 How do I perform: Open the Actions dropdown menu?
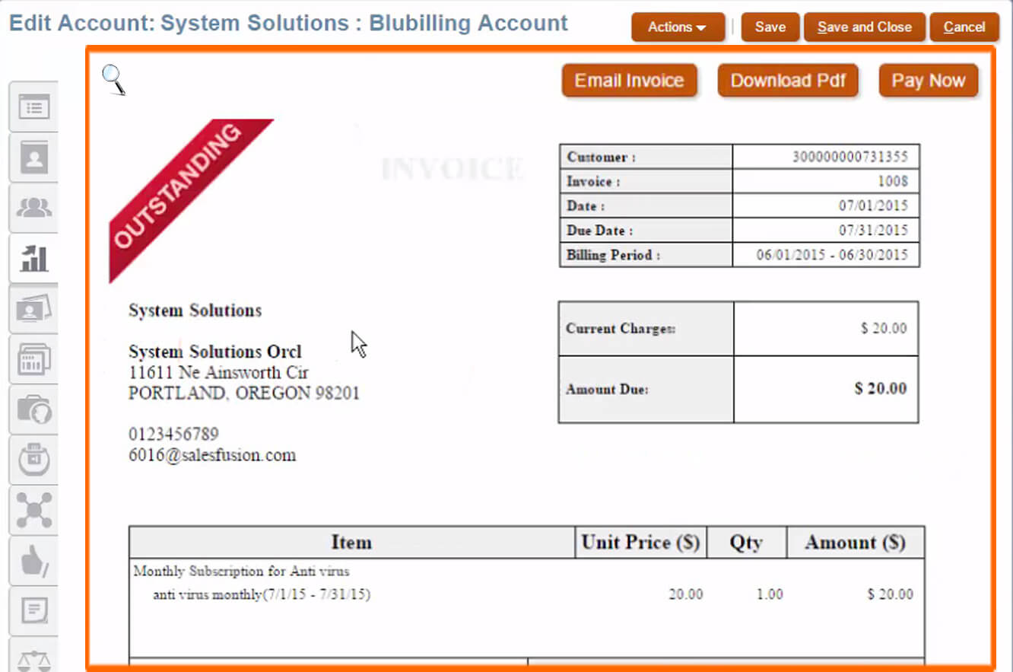677,27
